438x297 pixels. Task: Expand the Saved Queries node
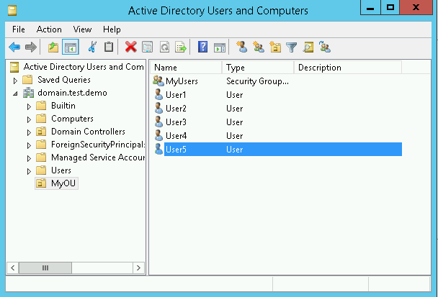(15, 81)
